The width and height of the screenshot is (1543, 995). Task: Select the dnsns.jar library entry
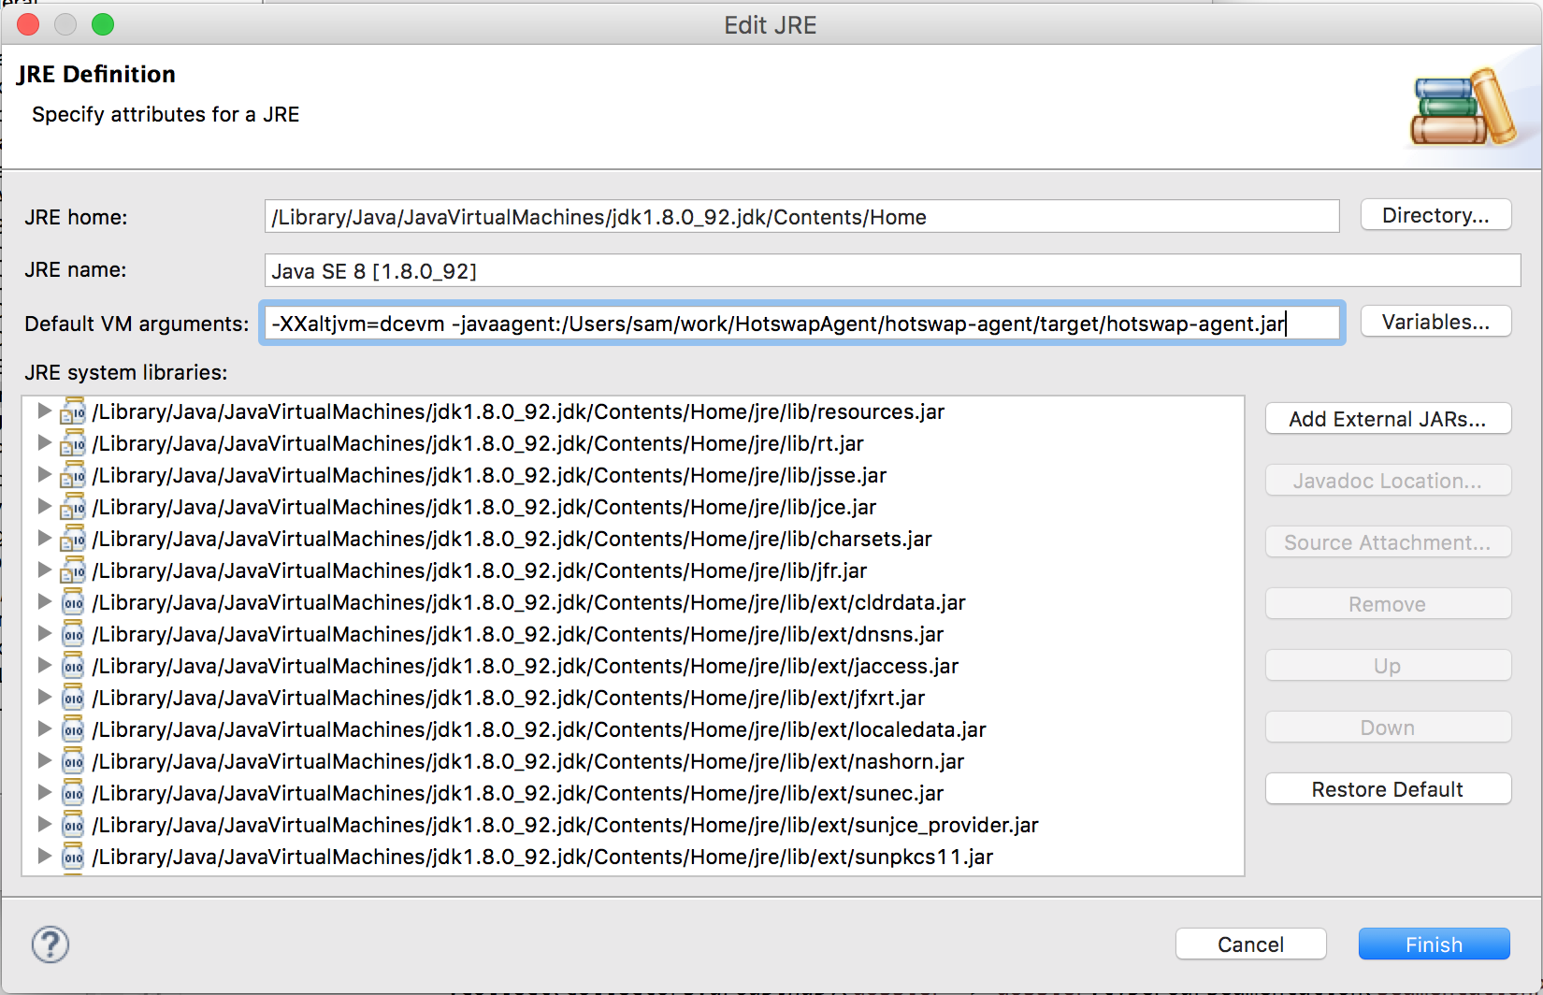tap(517, 634)
